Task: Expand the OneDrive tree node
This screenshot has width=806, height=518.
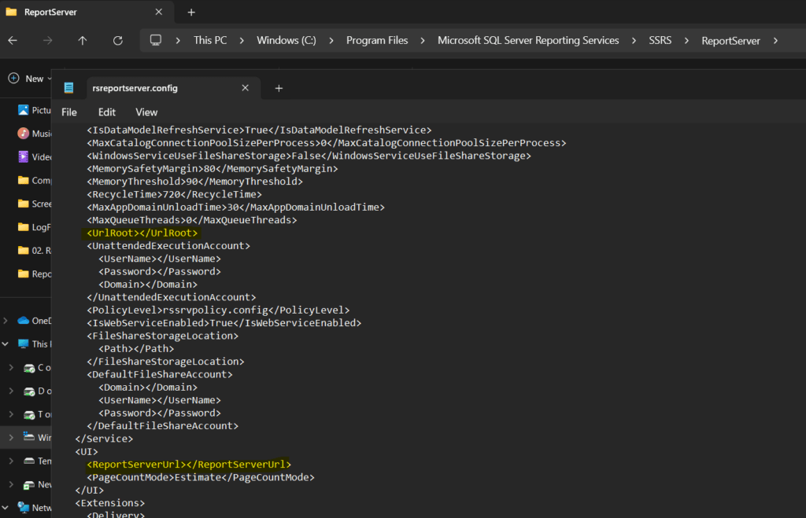Action: 6,321
